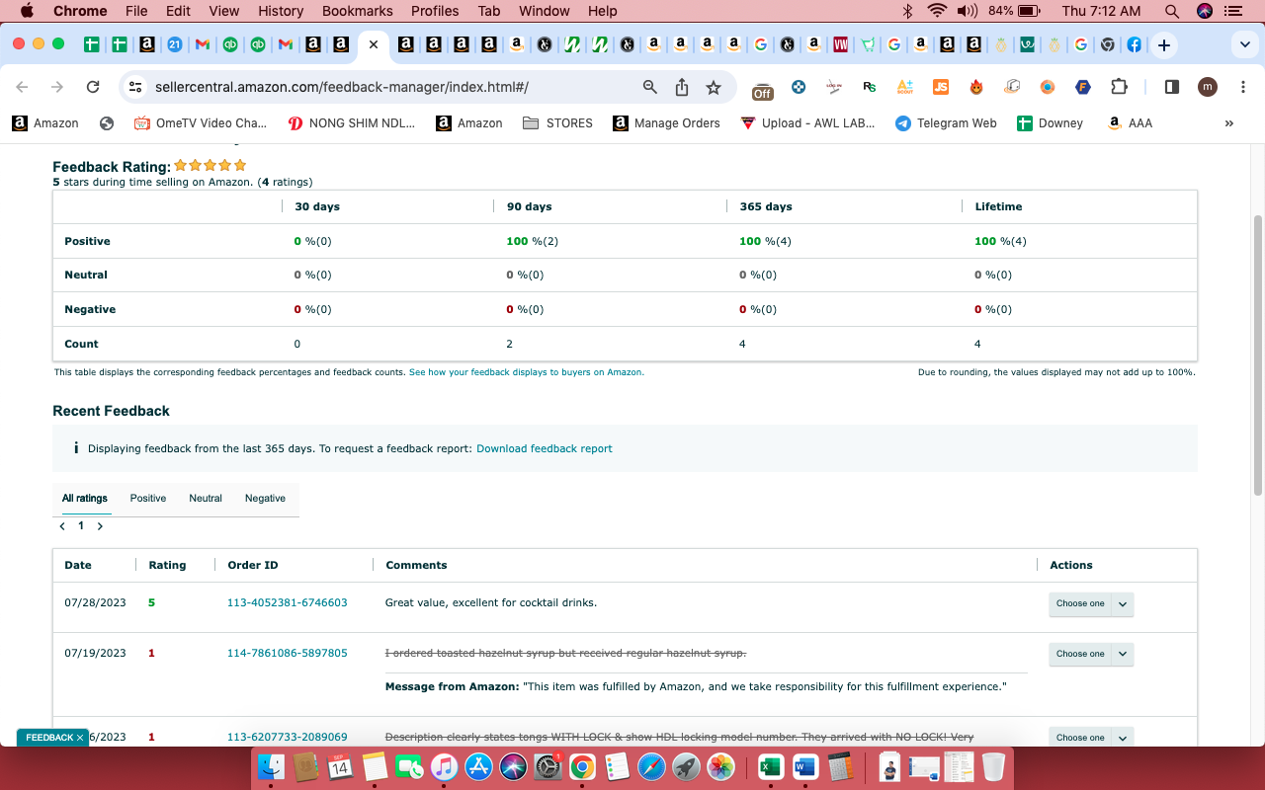Image resolution: width=1265 pixels, height=790 pixels.
Task: Switch to the Negative ratings tab
Action: click(x=265, y=498)
